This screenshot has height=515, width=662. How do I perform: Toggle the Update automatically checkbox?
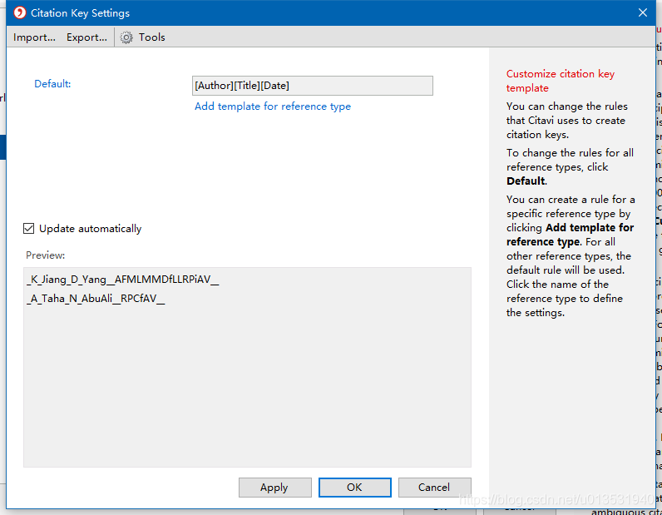click(29, 229)
